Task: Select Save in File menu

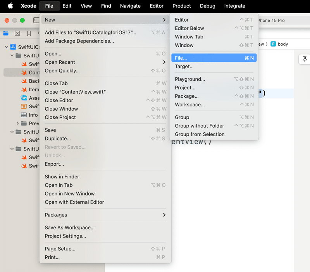Action: point(105,130)
